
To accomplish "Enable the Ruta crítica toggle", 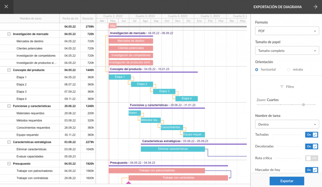I will point(311,158).
